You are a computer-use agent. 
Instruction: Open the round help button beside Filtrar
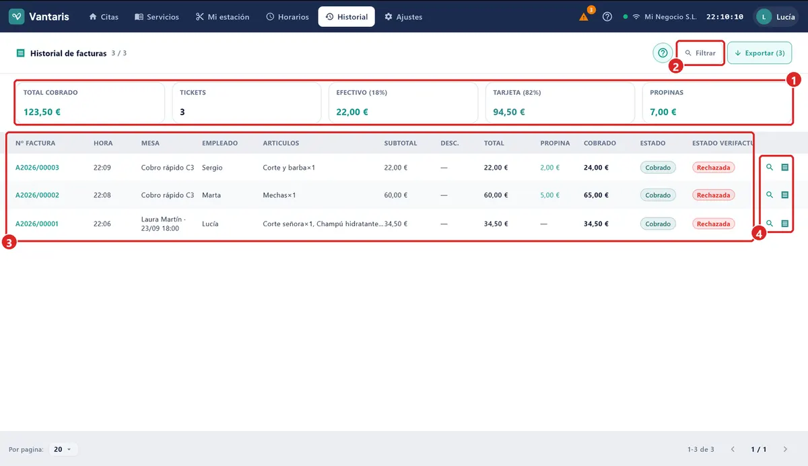(663, 53)
